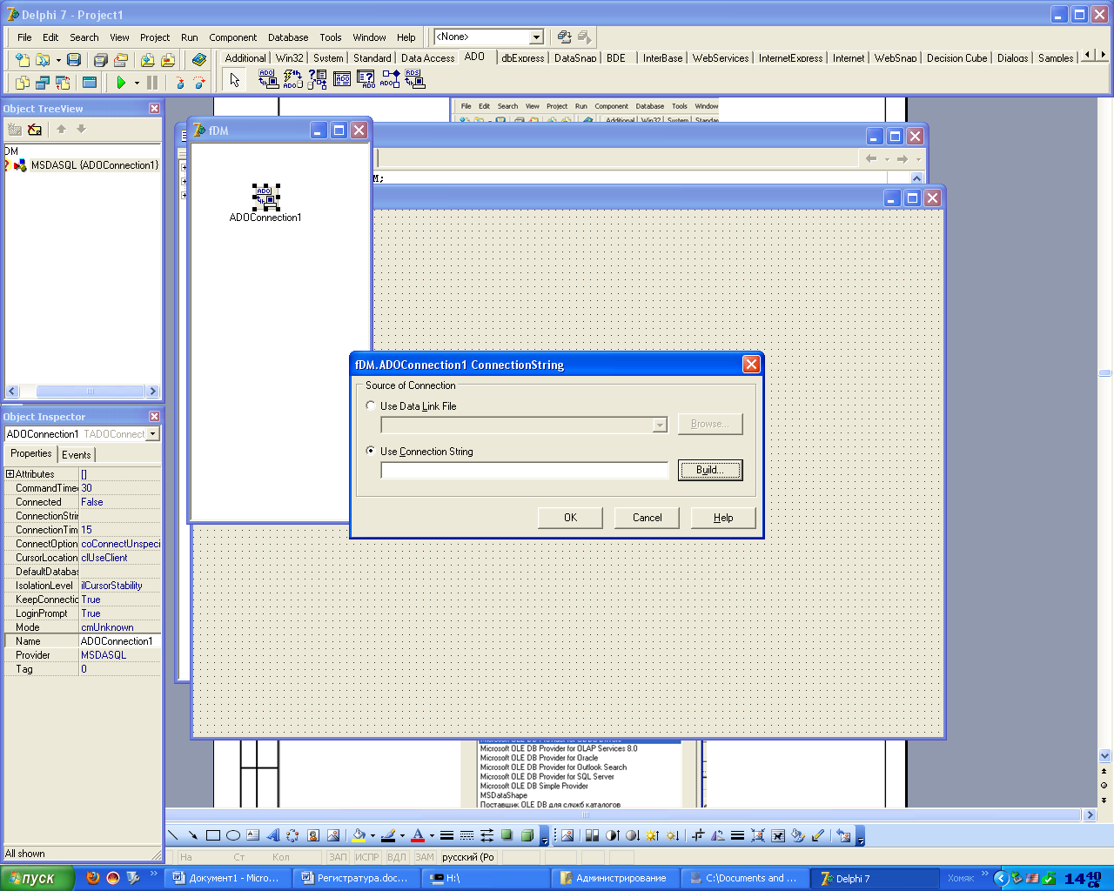Click Word fill color bucket
This screenshot has width=1114, height=891.
(359, 835)
